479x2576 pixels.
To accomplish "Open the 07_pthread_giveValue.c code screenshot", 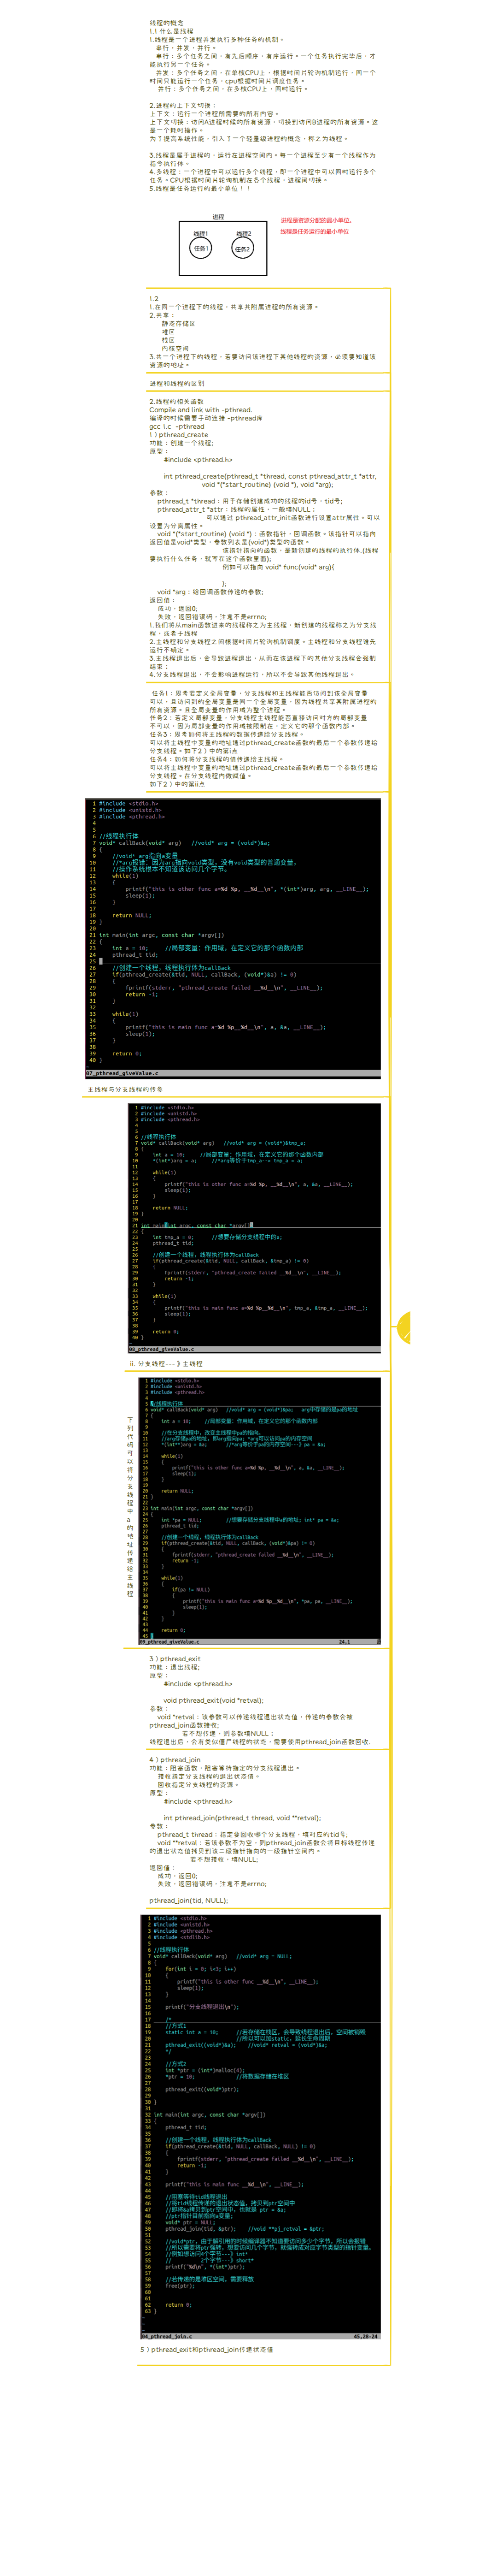I will click(x=234, y=937).
